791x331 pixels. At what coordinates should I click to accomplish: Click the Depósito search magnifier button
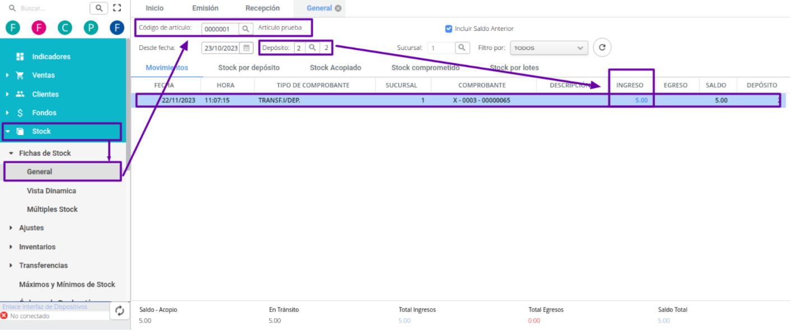313,48
